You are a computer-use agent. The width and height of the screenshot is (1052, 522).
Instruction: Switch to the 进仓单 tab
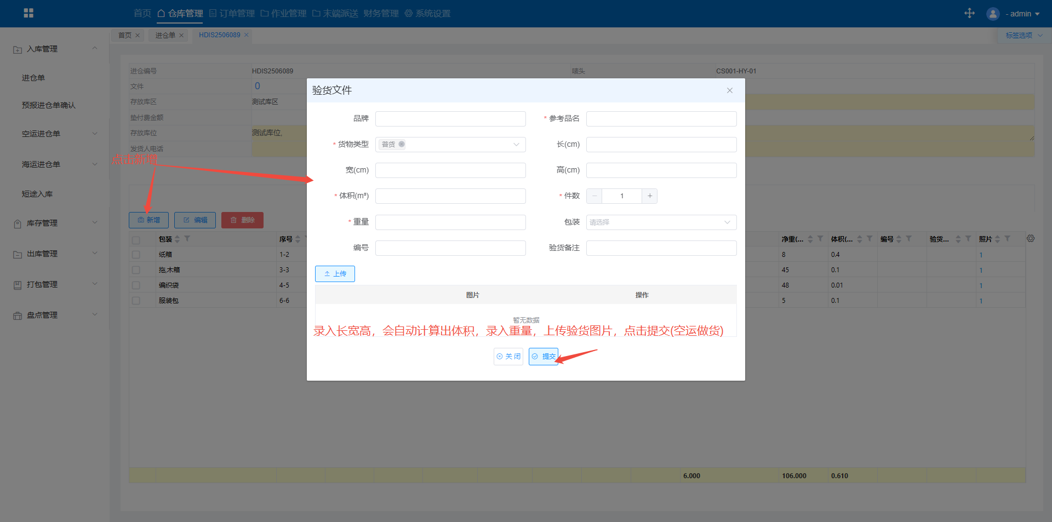pyautogui.click(x=165, y=36)
